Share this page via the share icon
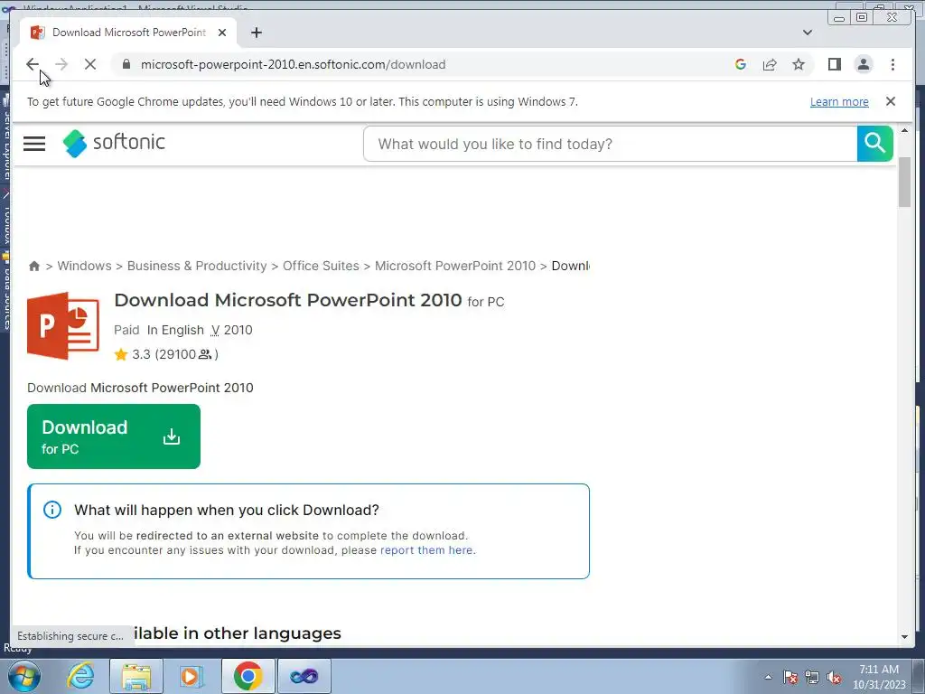This screenshot has height=694, width=925. coord(770,64)
